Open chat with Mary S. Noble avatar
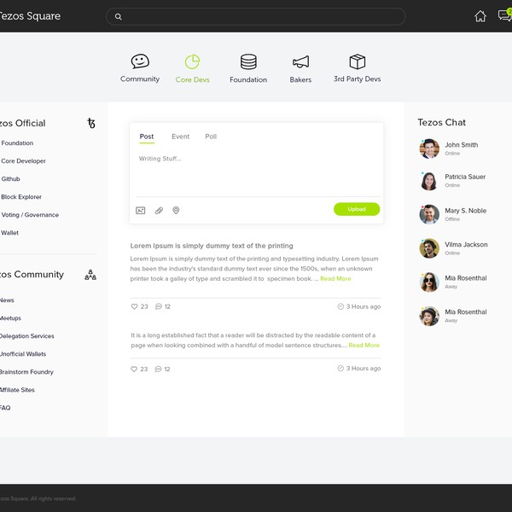Viewport: 512px width, 512px height. click(x=429, y=214)
